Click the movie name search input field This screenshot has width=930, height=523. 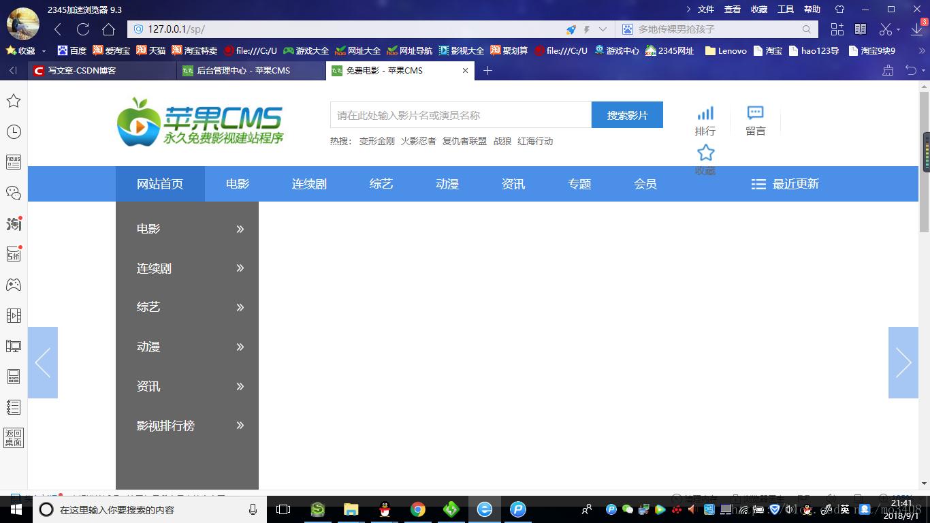460,115
